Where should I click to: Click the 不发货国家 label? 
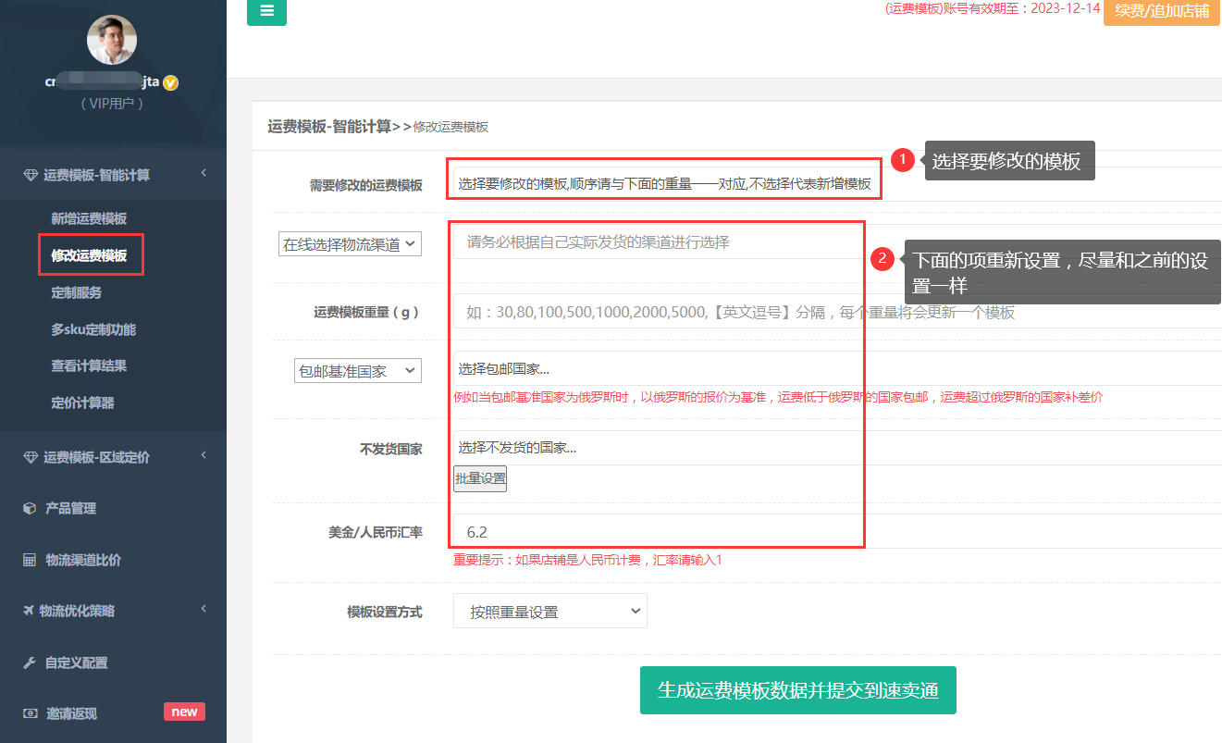[x=391, y=449]
